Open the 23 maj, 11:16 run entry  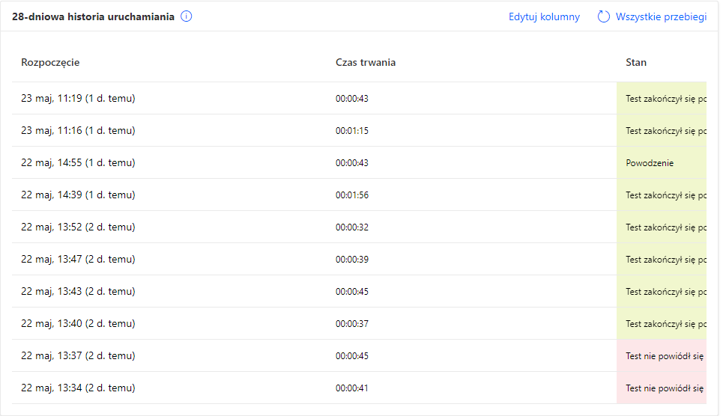tap(78, 130)
